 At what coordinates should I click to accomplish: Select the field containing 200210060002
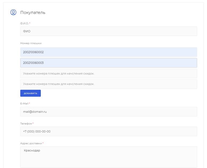pyautogui.click(x=109, y=52)
